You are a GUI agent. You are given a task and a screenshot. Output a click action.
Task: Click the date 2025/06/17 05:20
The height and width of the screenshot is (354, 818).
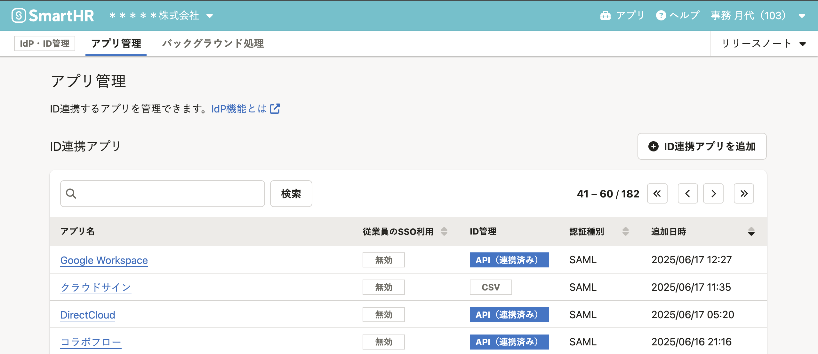(x=693, y=315)
